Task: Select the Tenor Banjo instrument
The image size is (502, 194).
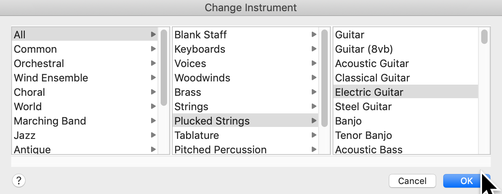Action: (364, 135)
